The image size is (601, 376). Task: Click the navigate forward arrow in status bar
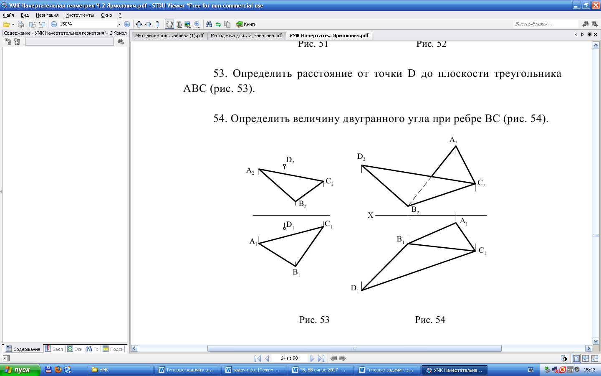click(343, 358)
